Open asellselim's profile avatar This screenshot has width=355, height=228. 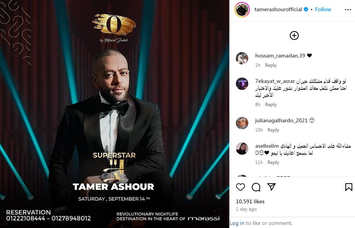click(x=242, y=149)
